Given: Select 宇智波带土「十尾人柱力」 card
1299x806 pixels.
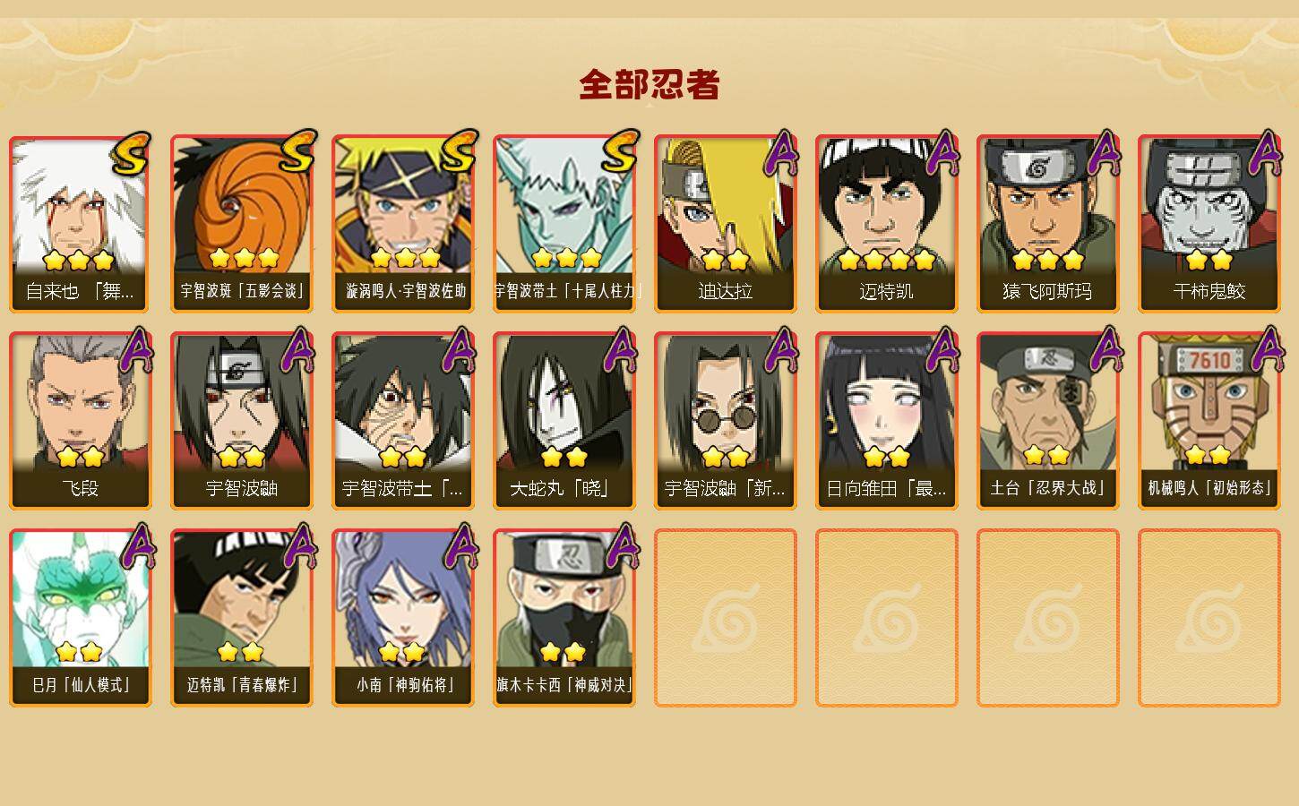Looking at the screenshot, I should 564,224.
